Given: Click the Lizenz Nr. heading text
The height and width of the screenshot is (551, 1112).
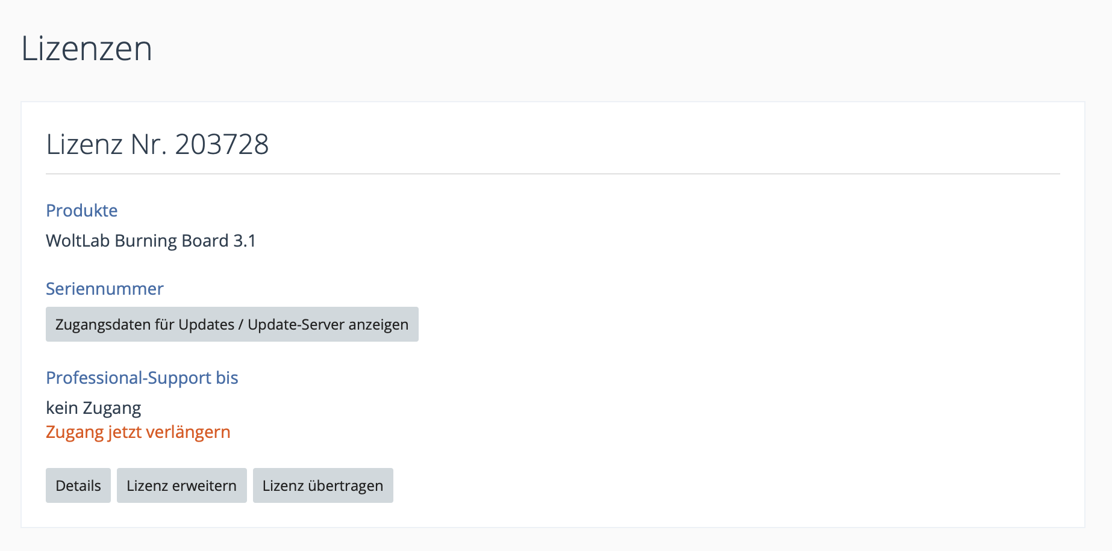Looking at the screenshot, I should 107,144.
